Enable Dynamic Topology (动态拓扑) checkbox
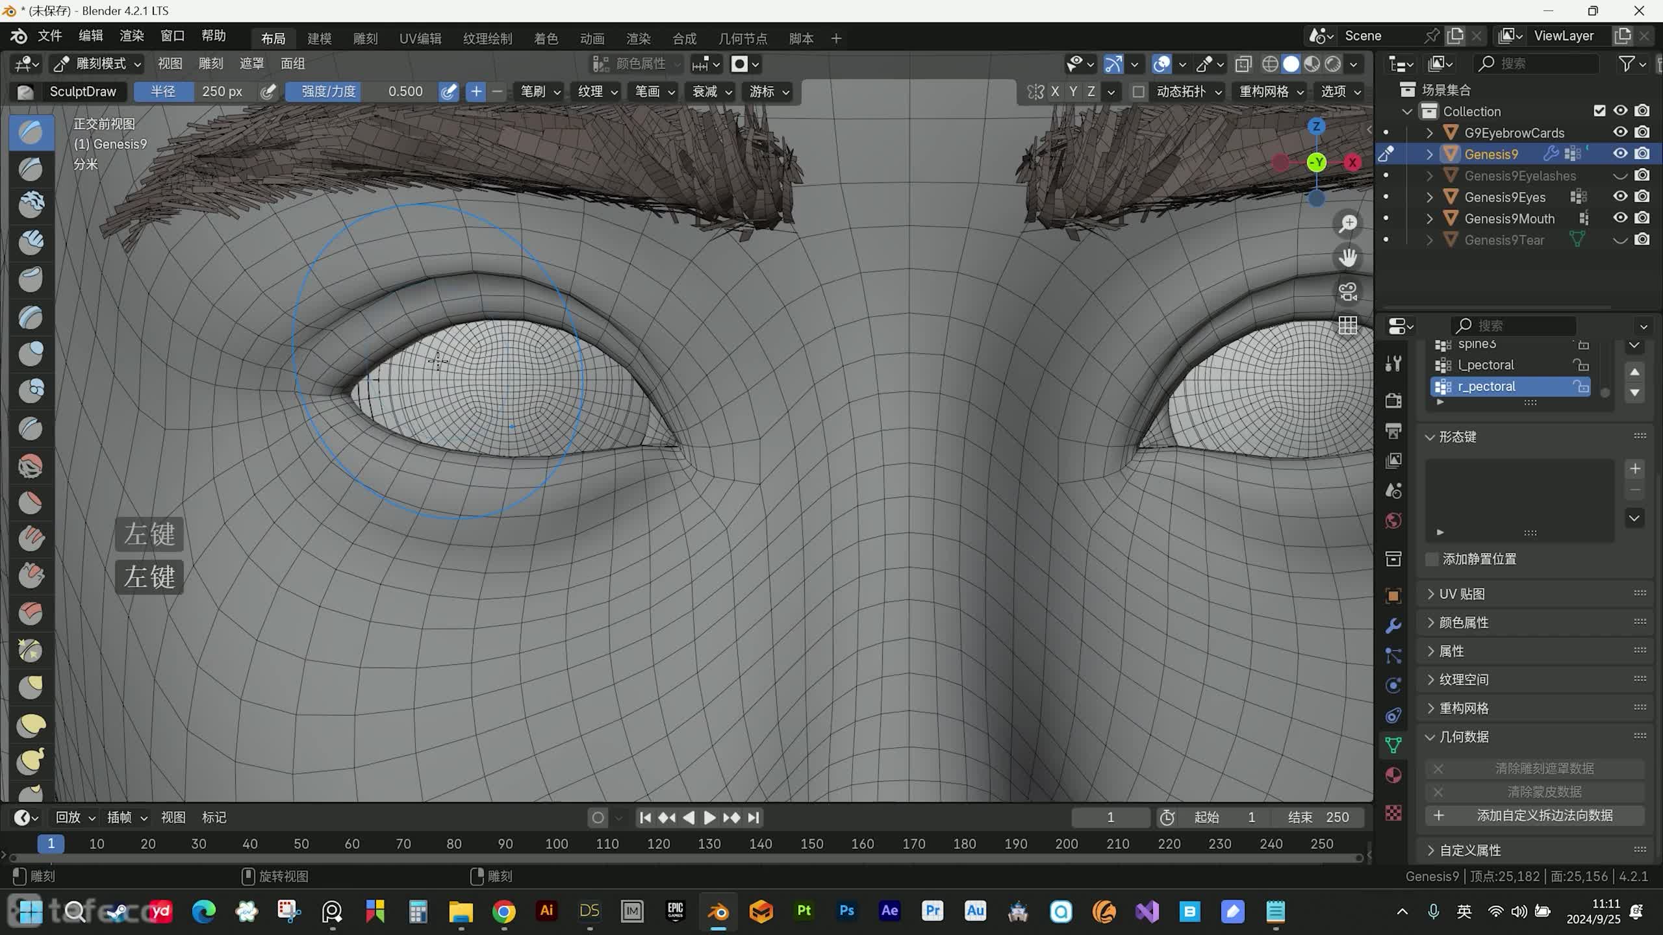 click(1138, 92)
